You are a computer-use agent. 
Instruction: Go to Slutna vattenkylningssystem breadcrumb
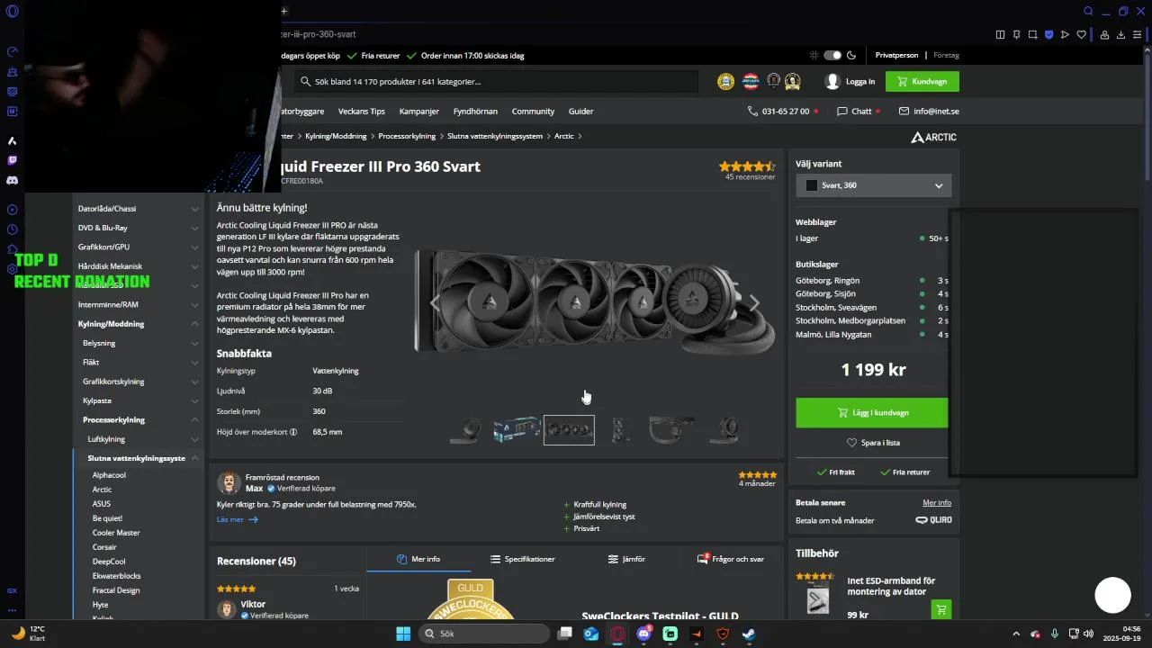495,136
